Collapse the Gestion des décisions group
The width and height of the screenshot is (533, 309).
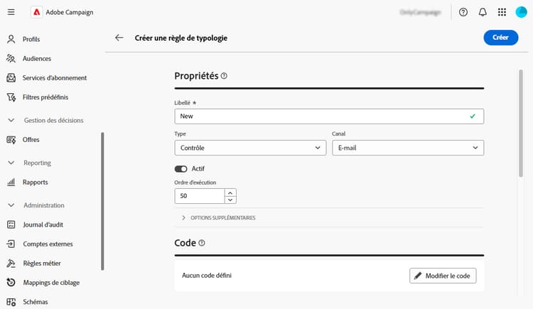pyautogui.click(x=11, y=120)
